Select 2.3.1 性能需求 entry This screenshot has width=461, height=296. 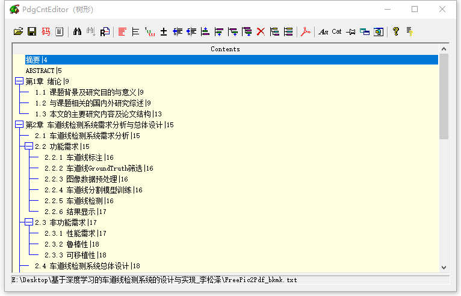[x=76, y=233]
